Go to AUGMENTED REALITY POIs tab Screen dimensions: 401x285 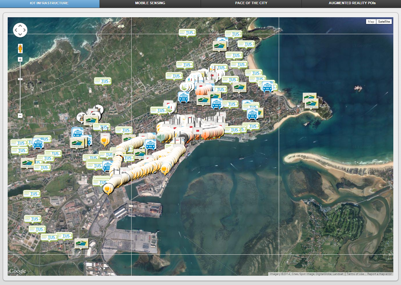point(352,3)
